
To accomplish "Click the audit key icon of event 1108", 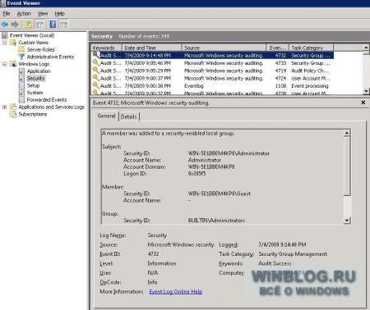I will click(x=95, y=85).
